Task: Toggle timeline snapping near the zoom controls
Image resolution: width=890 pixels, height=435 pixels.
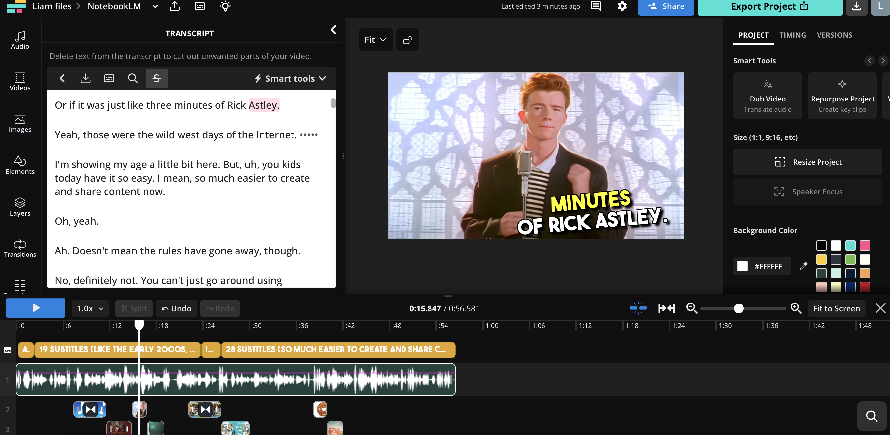Action: [x=637, y=308]
